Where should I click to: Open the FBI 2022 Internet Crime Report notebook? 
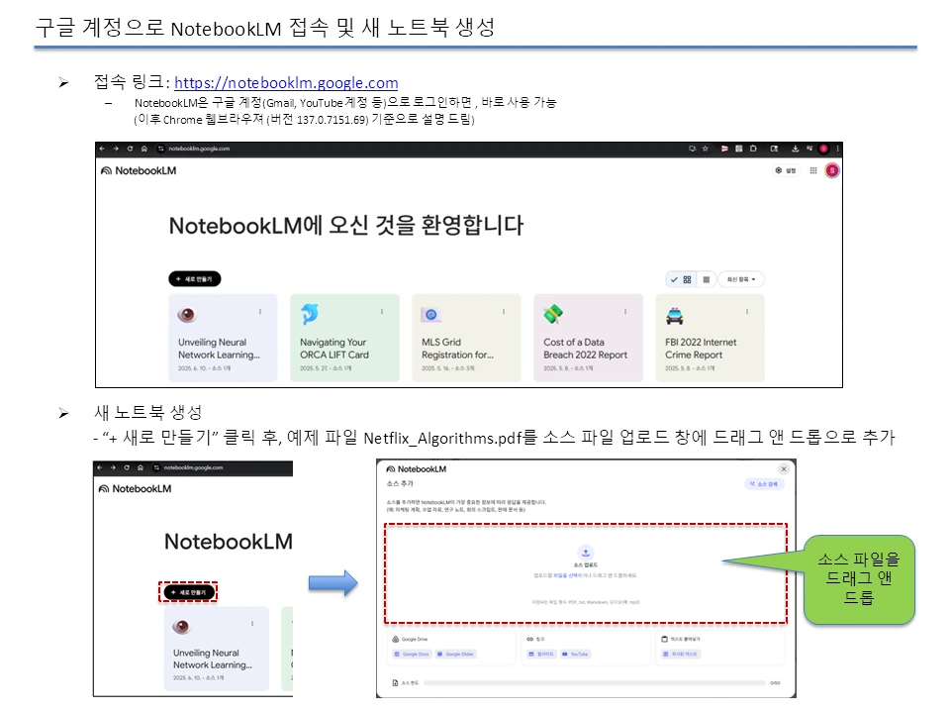711,338
